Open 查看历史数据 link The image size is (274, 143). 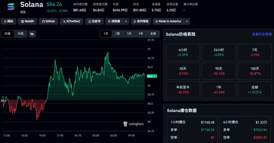pyautogui.click(x=262, y=34)
